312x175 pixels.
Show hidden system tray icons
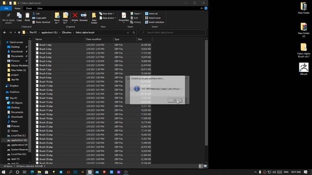255,172
